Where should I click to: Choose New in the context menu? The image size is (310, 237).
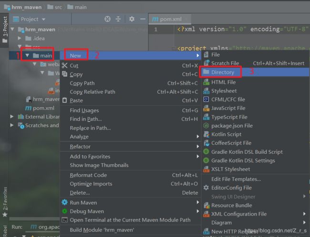[131, 56]
